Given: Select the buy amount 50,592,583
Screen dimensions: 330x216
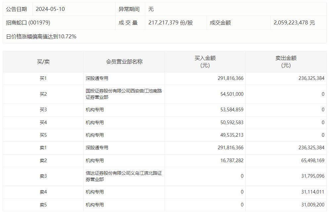Looking at the screenshot, I should click(x=232, y=123).
